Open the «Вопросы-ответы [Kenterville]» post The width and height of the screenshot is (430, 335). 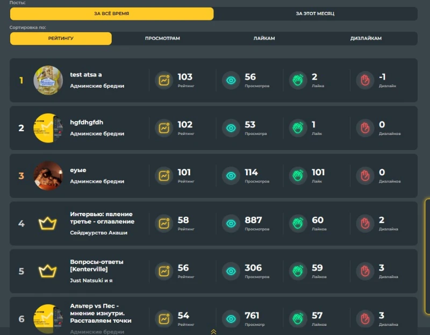point(97,266)
